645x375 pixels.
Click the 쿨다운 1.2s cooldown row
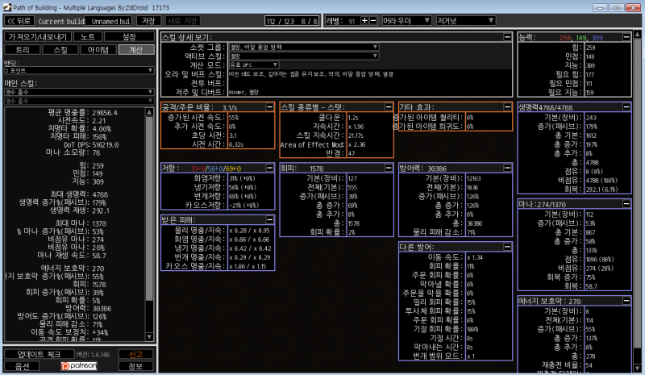pos(336,117)
